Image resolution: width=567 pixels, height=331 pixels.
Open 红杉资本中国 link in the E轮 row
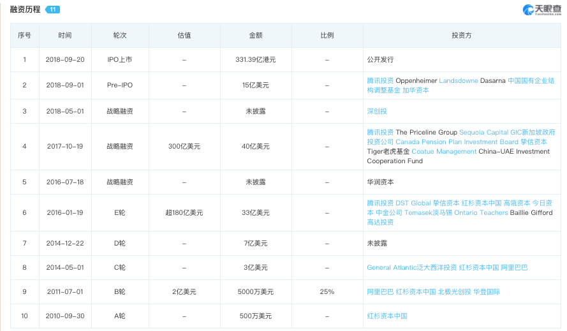coord(482,203)
